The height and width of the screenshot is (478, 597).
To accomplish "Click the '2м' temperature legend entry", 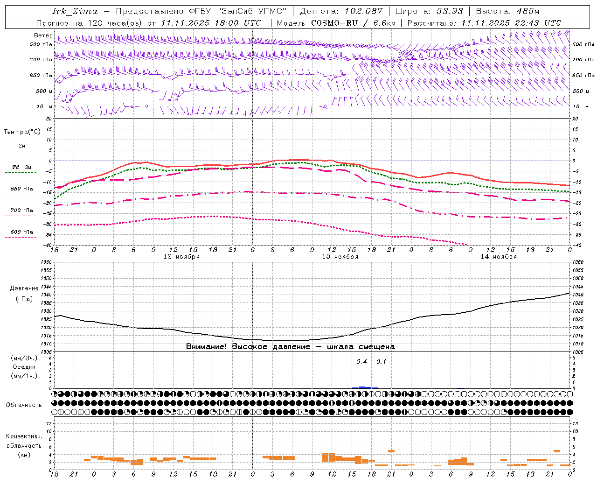I will (x=22, y=146).
